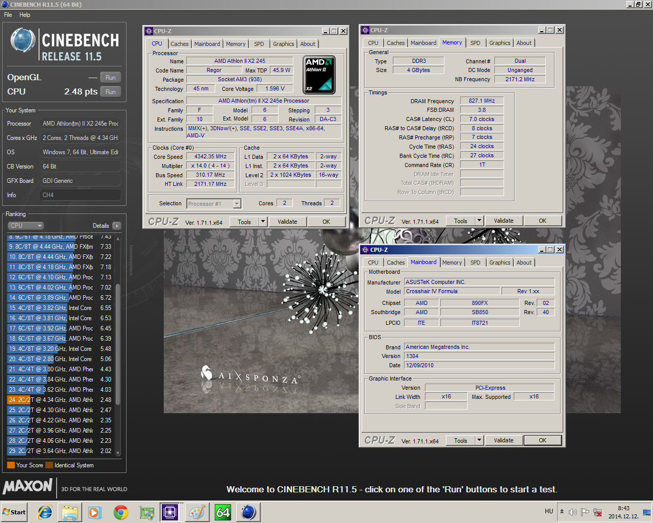This screenshot has height=523, width=653.
Task: Click OK in CPU window
Action: click(326, 222)
